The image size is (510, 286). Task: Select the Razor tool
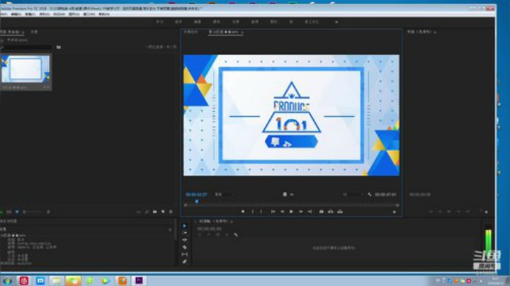(x=185, y=247)
